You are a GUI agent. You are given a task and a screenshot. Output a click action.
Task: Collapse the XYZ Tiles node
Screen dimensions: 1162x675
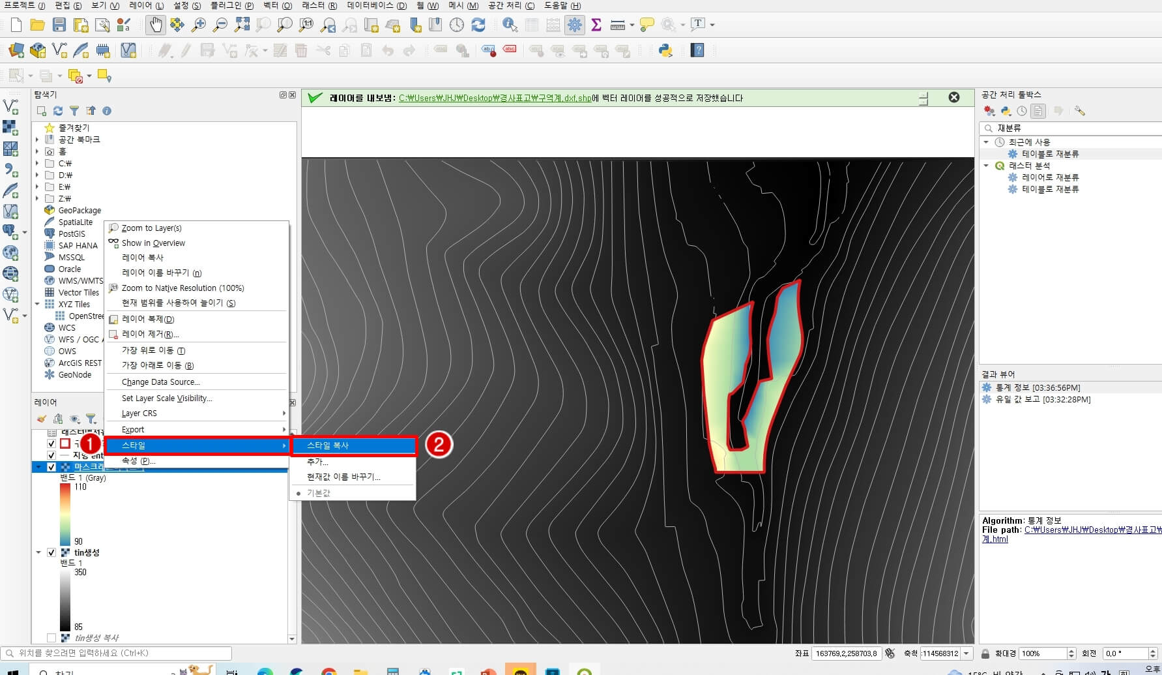pyautogui.click(x=38, y=304)
